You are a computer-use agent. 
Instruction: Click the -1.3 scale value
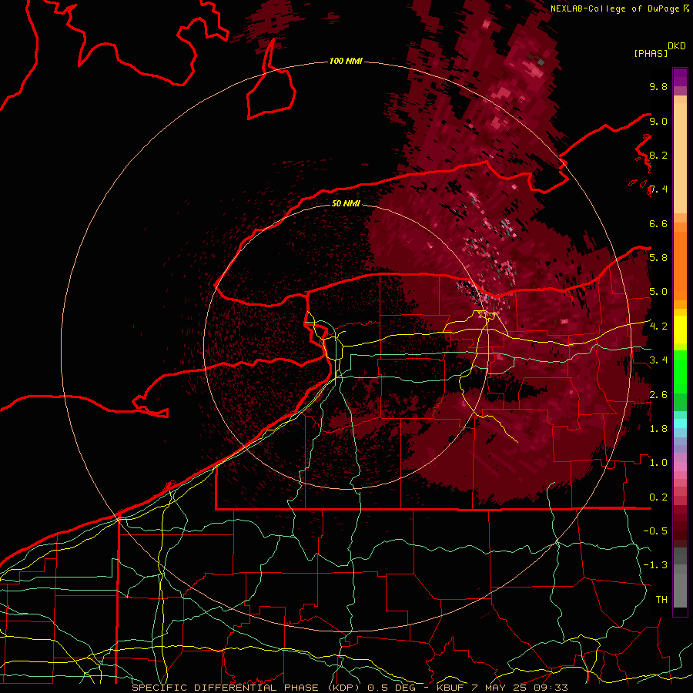point(655,565)
